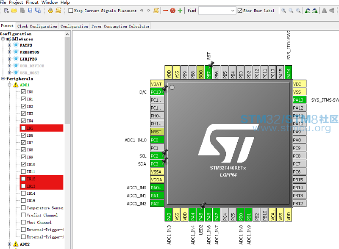339x249 pixels.
Task: Toggle Show User Label checkbox
Action: tap(240, 11)
